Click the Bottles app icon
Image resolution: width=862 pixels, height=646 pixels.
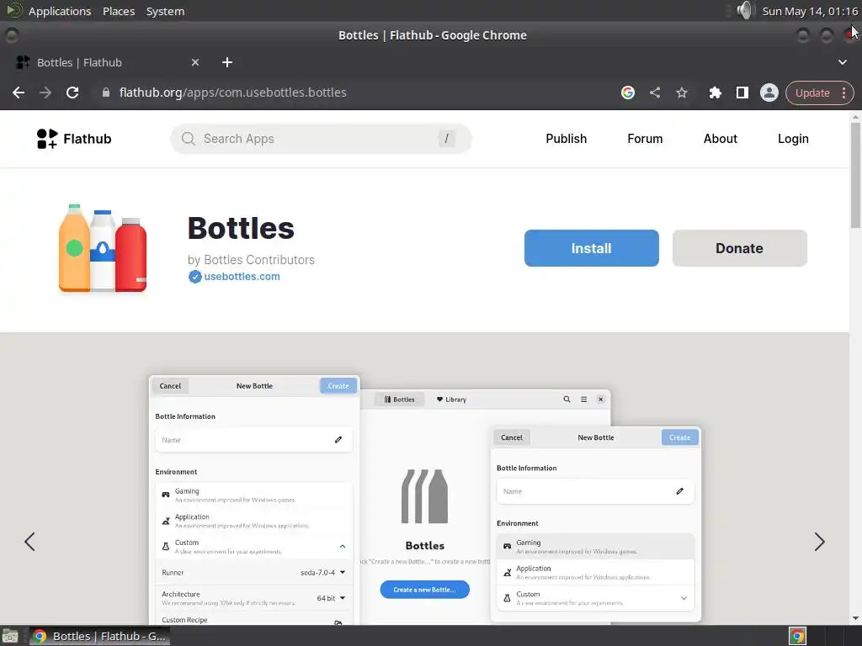[x=103, y=248]
